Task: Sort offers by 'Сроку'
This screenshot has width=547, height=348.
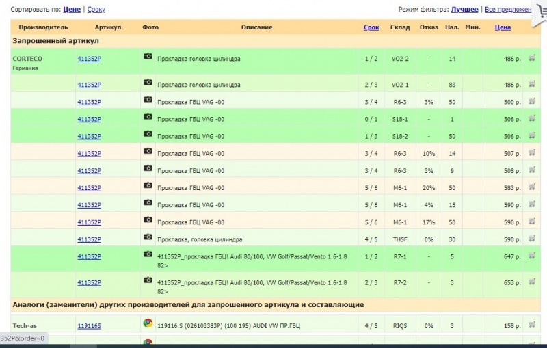Action: [96, 10]
